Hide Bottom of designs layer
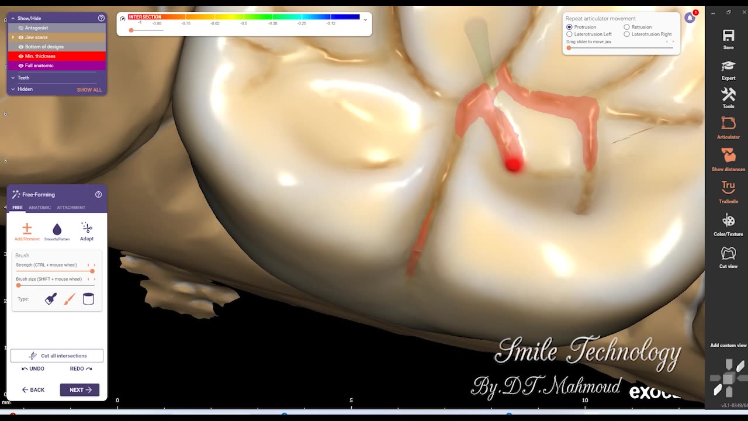 [21, 46]
